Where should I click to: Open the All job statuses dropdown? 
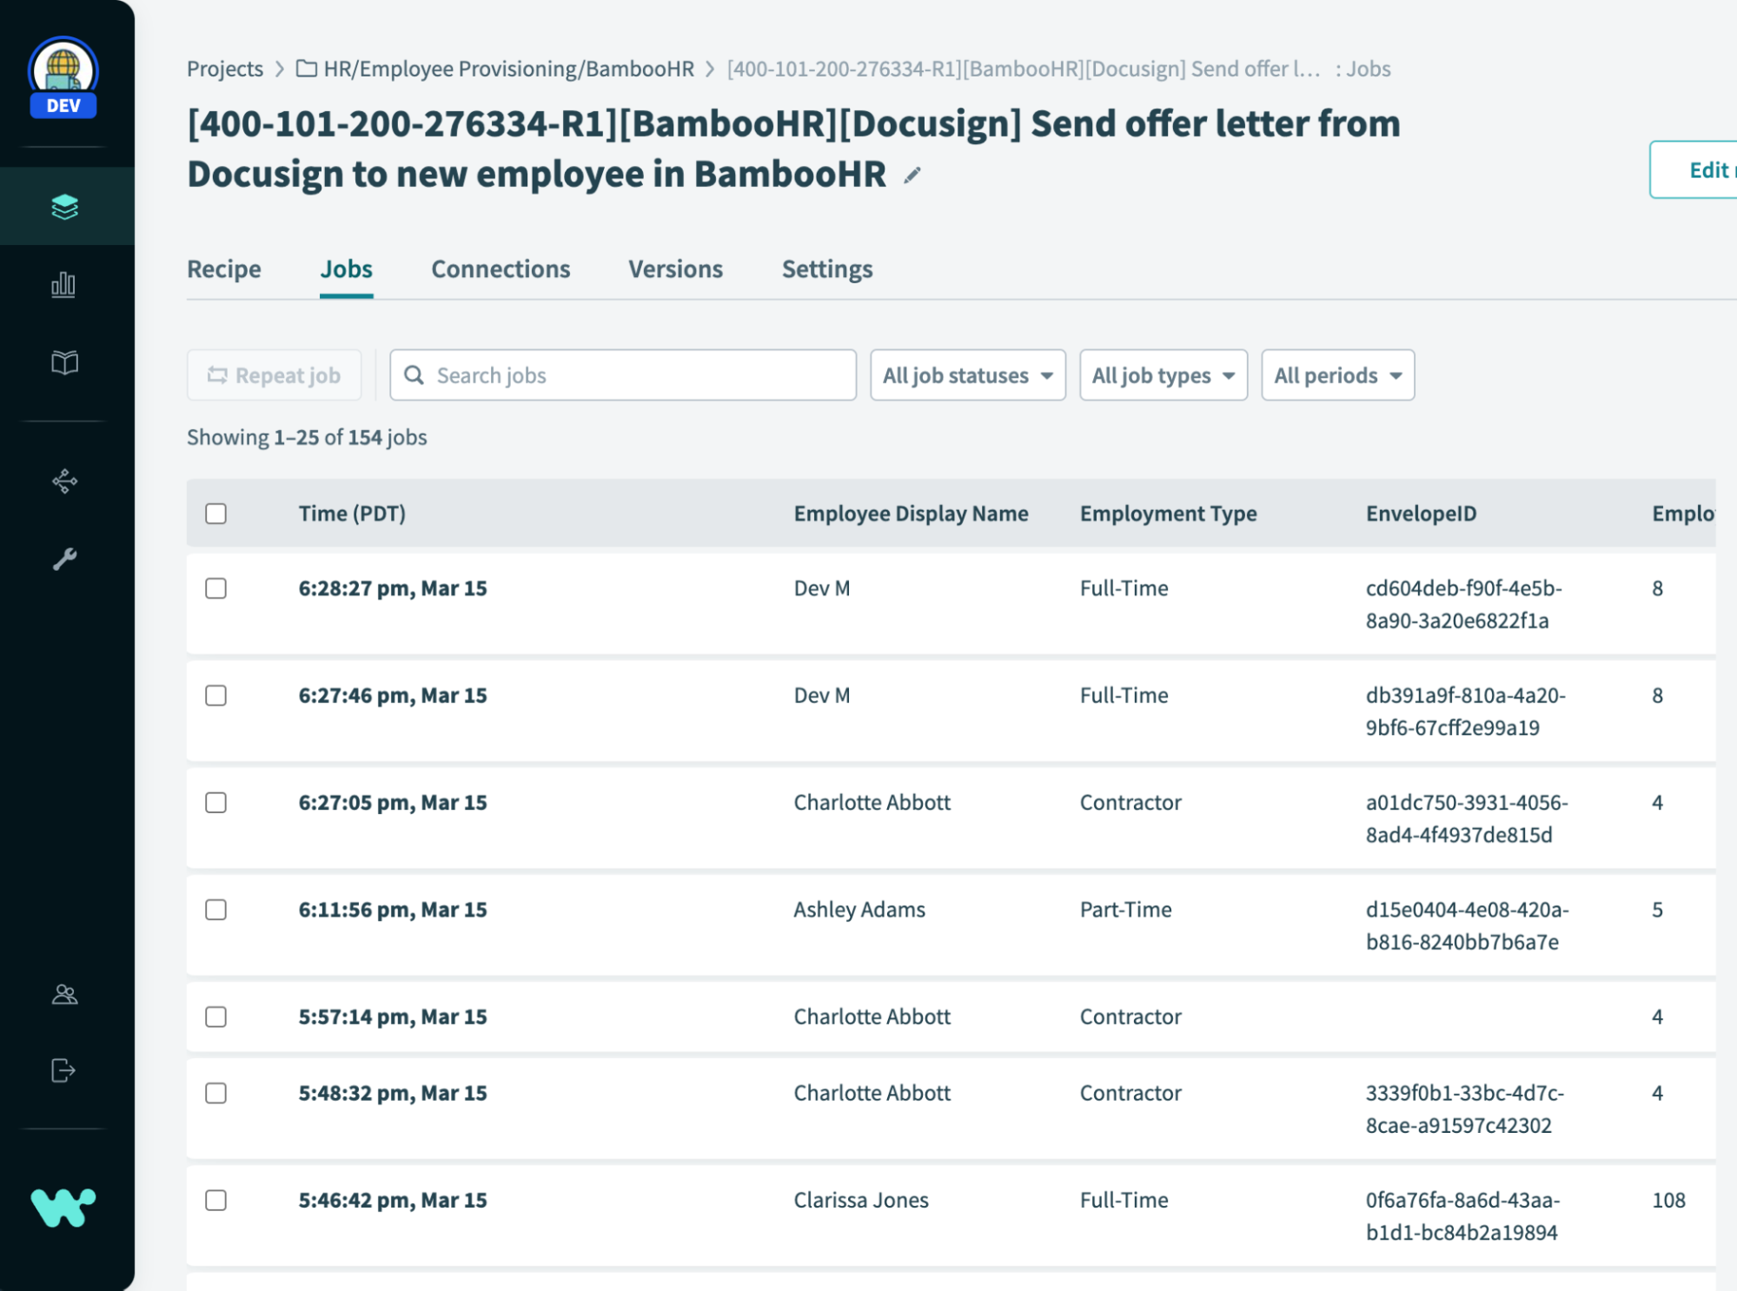967,375
